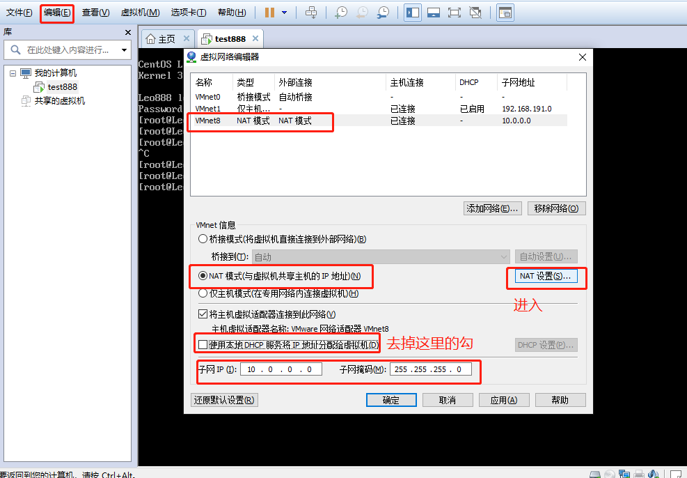
Task: Confirm with the 确定 button
Action: point(391,400)
